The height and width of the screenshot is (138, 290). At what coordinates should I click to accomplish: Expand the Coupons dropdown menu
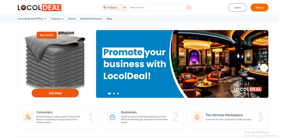pos(57,19)
